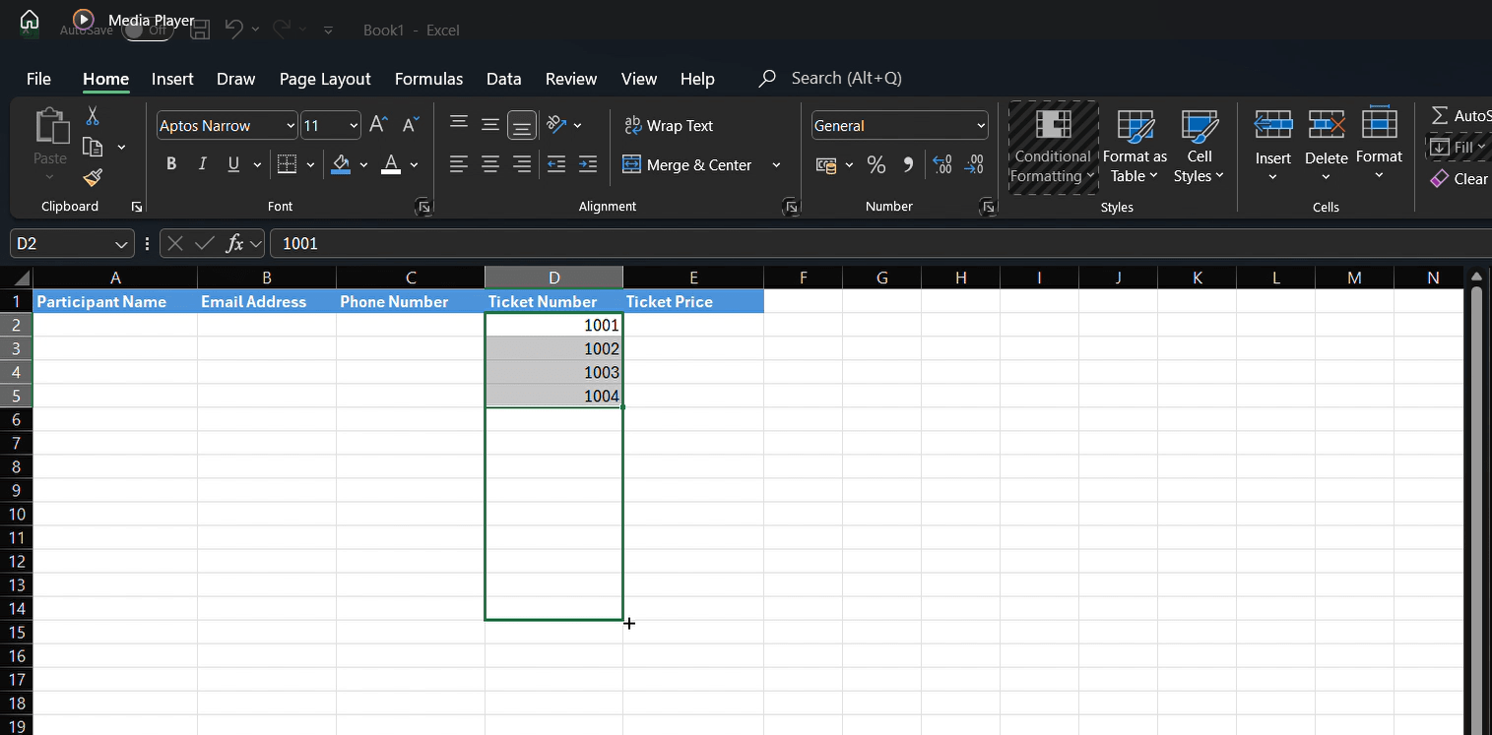Viewport: 1492px width, 735px height.
Task: Increase font size with the larger A icon
Action: pyautogui.click(x=378, y=125)
